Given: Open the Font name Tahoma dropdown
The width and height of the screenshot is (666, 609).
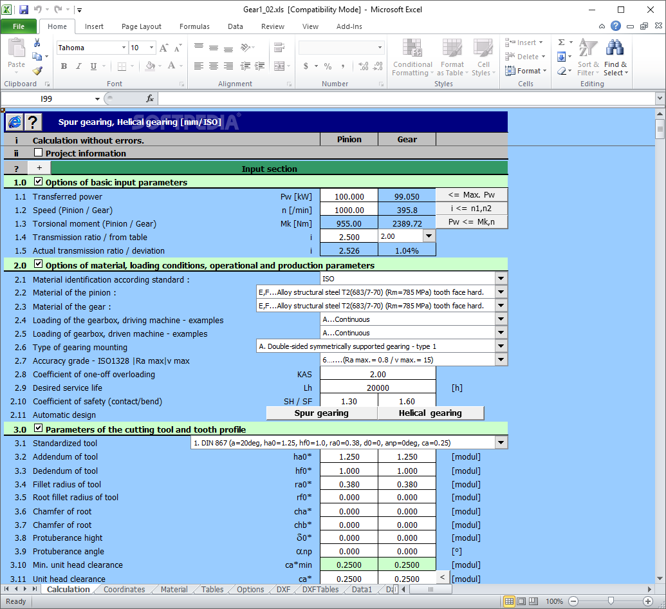Looking at the screenshot, I should coord(124,48).
